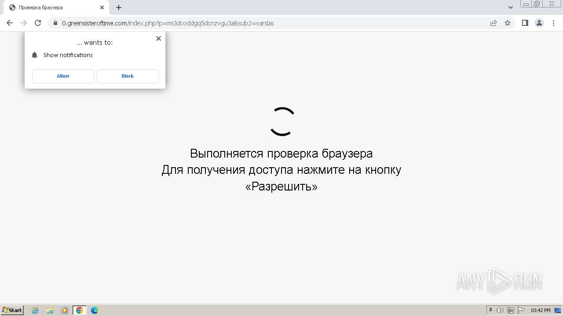Open the Windows Start menu
563x316 pixels.
(x=12, y=310)
